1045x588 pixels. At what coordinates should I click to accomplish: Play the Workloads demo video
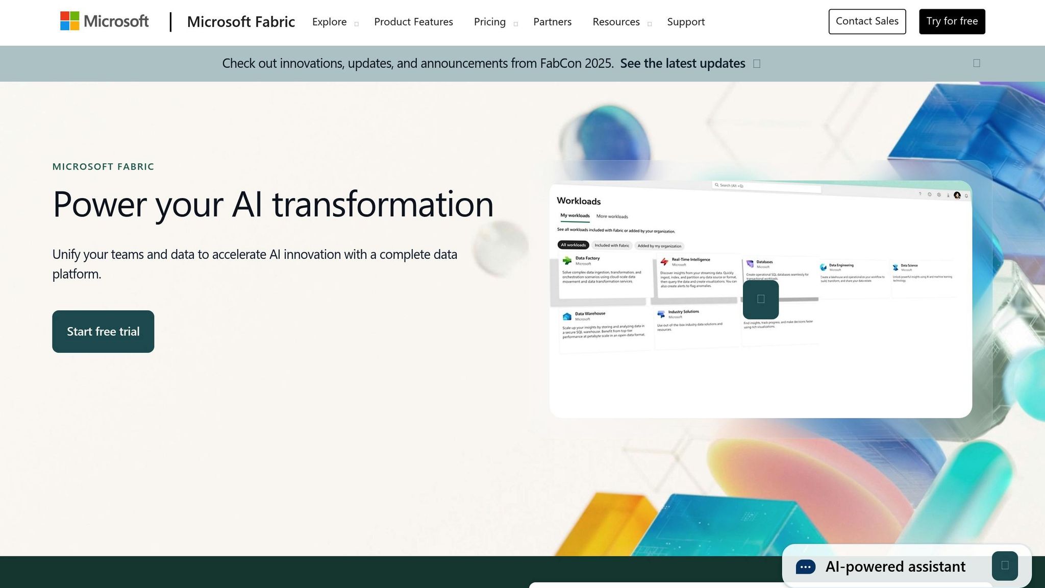[x=761, y=299]
